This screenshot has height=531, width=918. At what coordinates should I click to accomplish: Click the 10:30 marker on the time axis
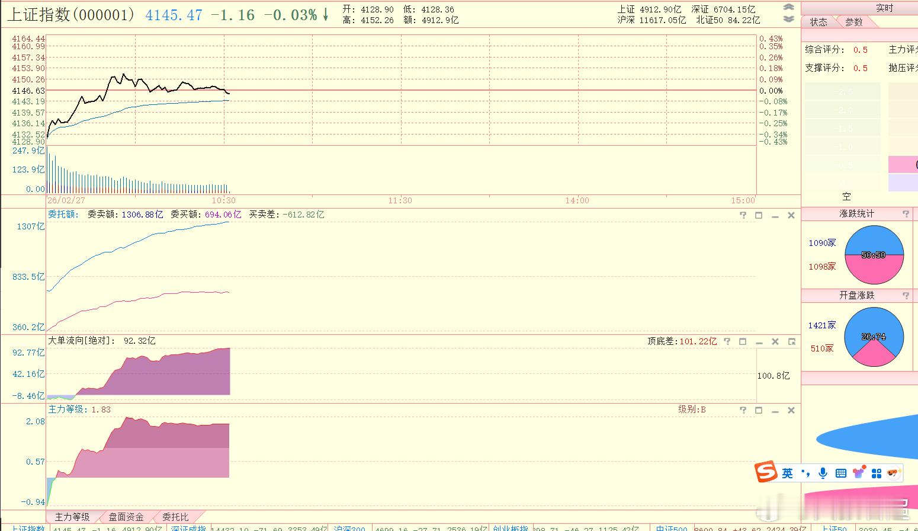[223, 201]
